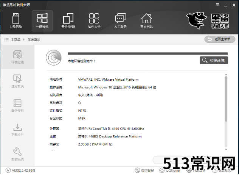239x175 pixels.
Task: Open the 人工服务 chat support section
Action: [120, 21]
